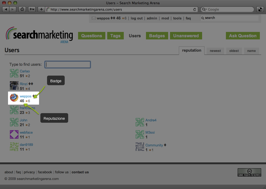266x189 pixels.
Task: Click the follow us footer link
Action: [62, 172]
